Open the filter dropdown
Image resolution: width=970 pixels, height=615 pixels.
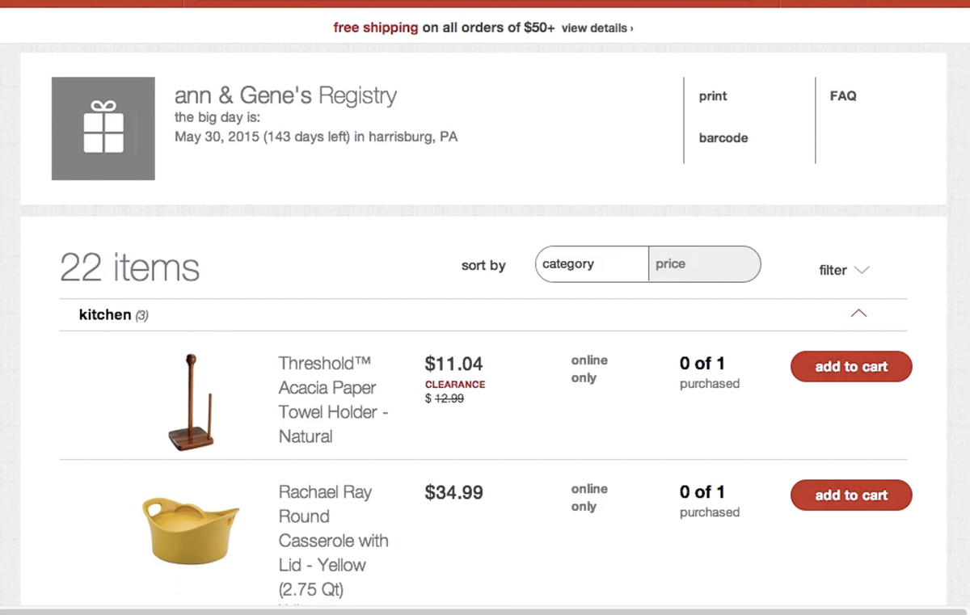tap(844, 270)
